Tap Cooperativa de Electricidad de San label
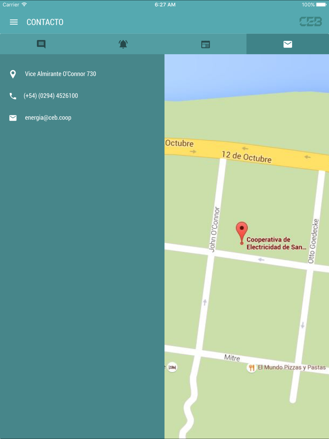Image resolution: width=329 pixels, height=439 pixels. 276,243
